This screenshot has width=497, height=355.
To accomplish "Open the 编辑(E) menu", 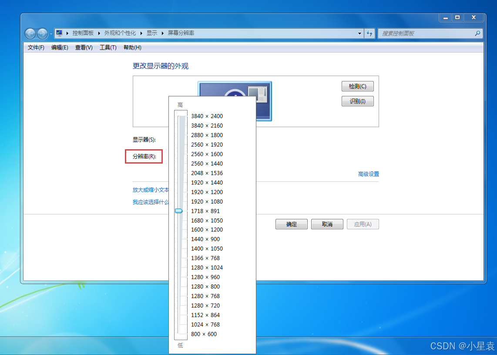I will tap(60, 47).
